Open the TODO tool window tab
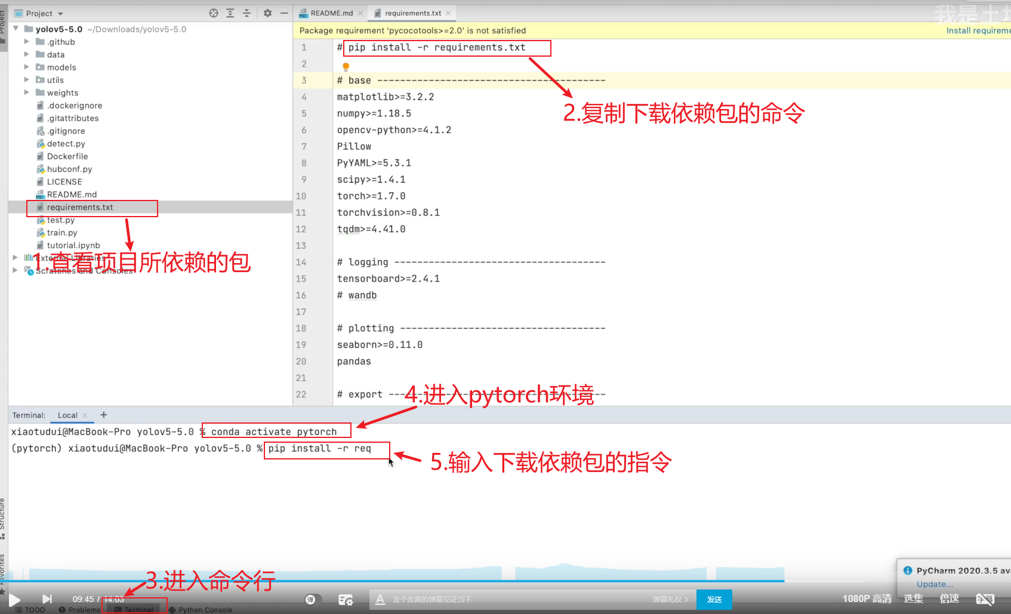This screenshot has height=614, width=1011. [x=30, y=610]
